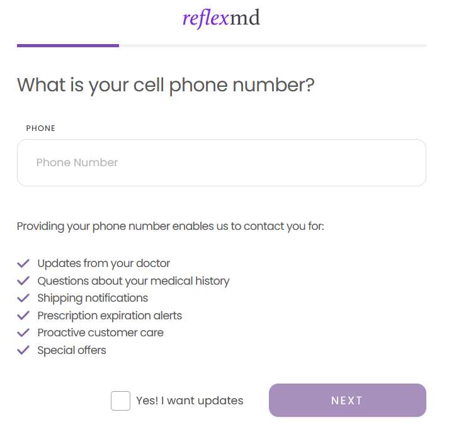Click the "Providing your phone number" description line
This screenshot has height=427, width=449.
[171, 226]
